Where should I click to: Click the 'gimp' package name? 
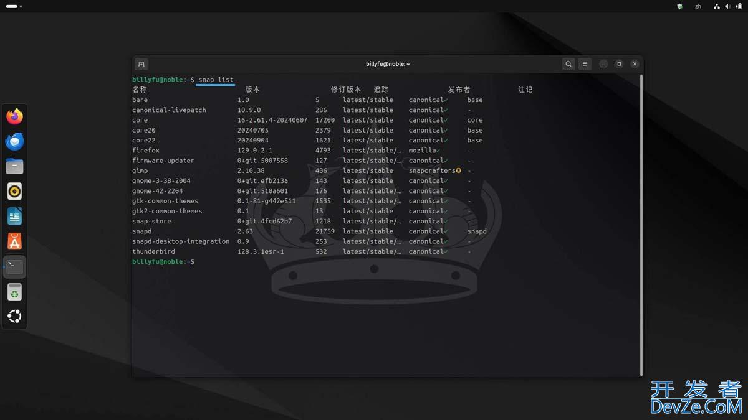coord(140,170)
